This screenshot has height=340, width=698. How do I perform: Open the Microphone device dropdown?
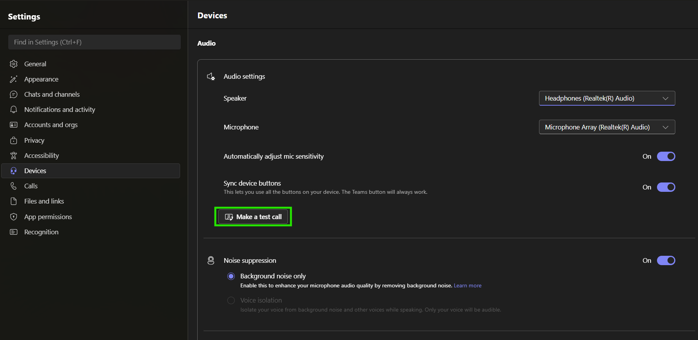(607, 127)
